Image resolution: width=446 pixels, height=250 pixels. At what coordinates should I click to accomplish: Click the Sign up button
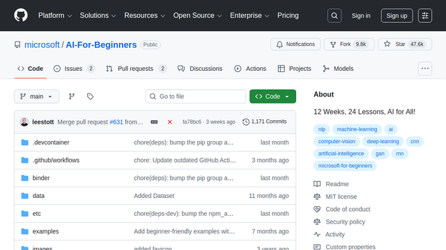point(397,15)
